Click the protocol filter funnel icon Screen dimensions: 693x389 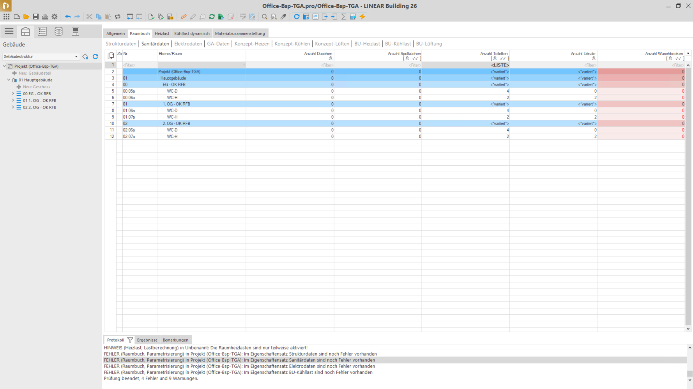(130, 340)
